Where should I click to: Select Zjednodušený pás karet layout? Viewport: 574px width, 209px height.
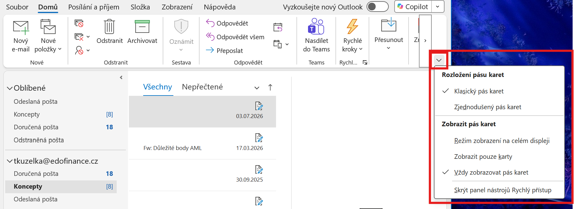click(500, 107)
